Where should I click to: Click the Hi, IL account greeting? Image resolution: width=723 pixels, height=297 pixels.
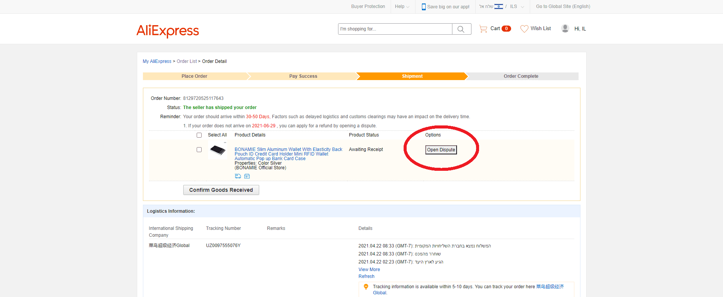580,29
